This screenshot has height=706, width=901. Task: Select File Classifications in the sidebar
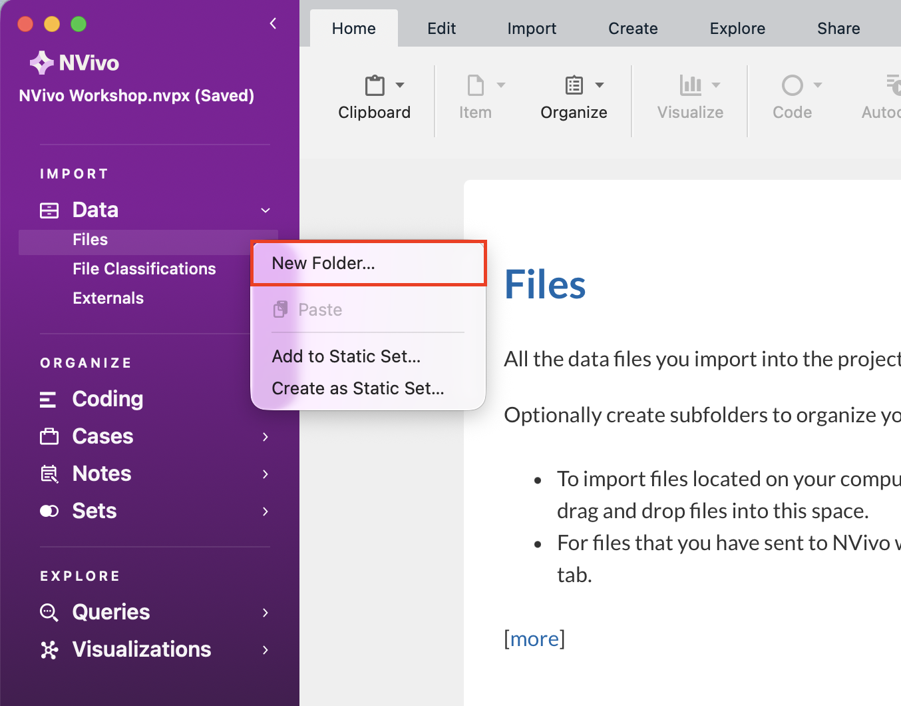click(144, 269)
